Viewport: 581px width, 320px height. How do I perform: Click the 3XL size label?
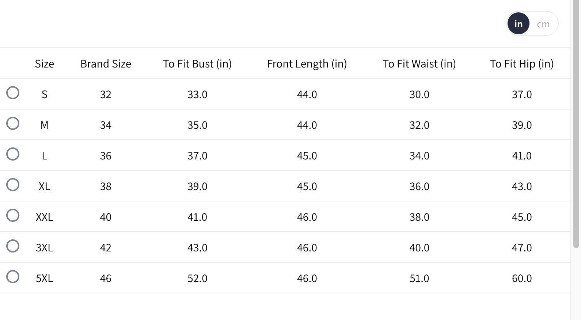(45, 248)
